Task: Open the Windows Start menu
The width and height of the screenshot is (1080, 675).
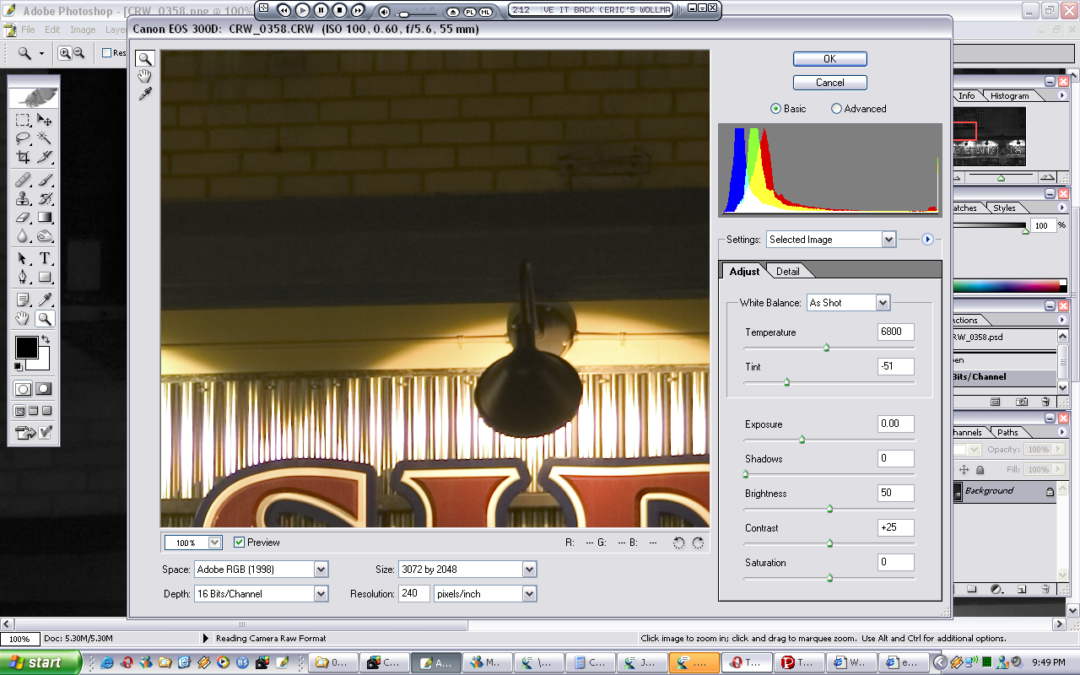Action: [40, 662]
